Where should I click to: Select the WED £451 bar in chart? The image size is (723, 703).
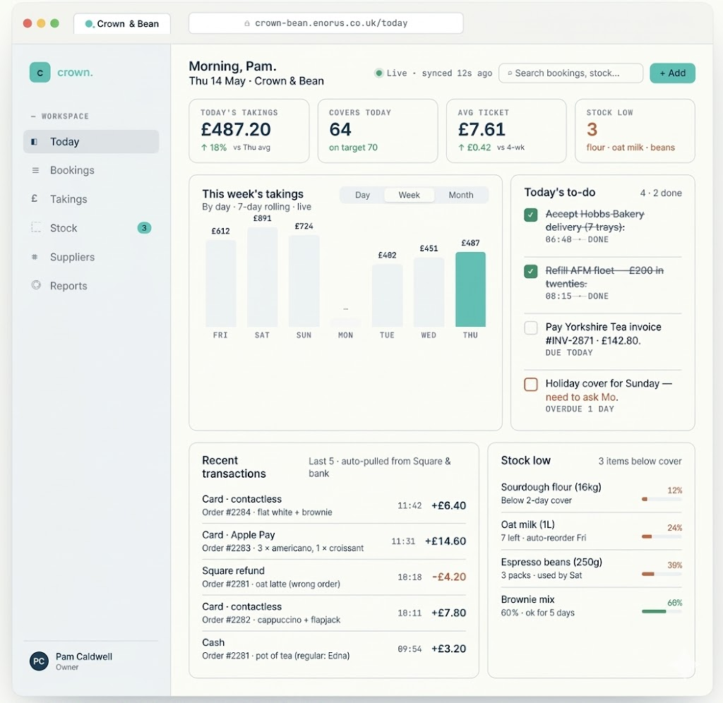(429, 292)
